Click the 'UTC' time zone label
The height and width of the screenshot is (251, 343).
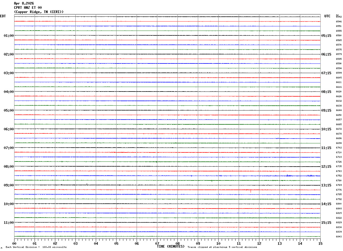(327, 16)
